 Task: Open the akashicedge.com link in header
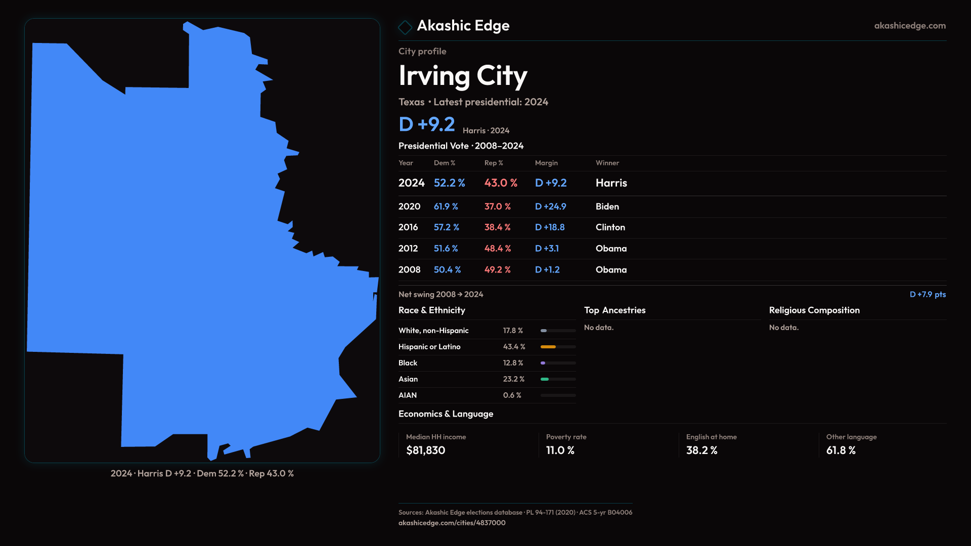(909, 26)
